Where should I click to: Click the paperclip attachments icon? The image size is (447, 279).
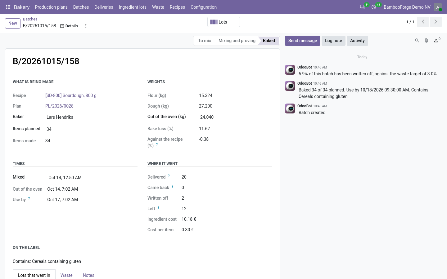[427, 41]
